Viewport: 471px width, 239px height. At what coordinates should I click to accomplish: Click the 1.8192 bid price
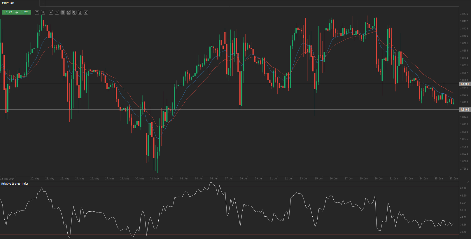click(8, 12)
